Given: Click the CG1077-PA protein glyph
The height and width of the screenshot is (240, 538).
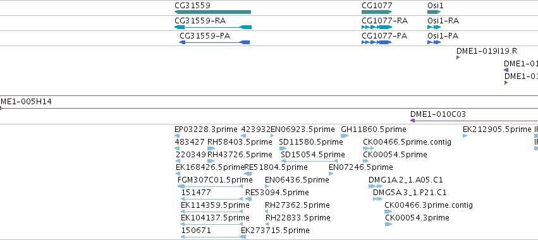Looking at the screenshot, I should pyautogui.click(x=376, y=42).
